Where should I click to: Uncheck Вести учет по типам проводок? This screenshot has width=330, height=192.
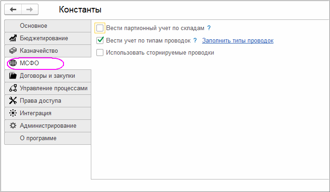click(100, 40)
